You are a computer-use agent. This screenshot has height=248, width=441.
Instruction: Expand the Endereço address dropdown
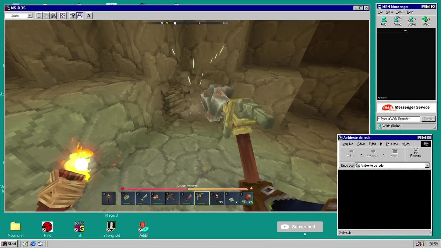point(427,166)
